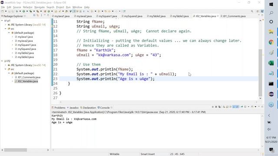Expand JRE System Library under P2
Viewport: 278px width, 156px height.
[6, 65]
